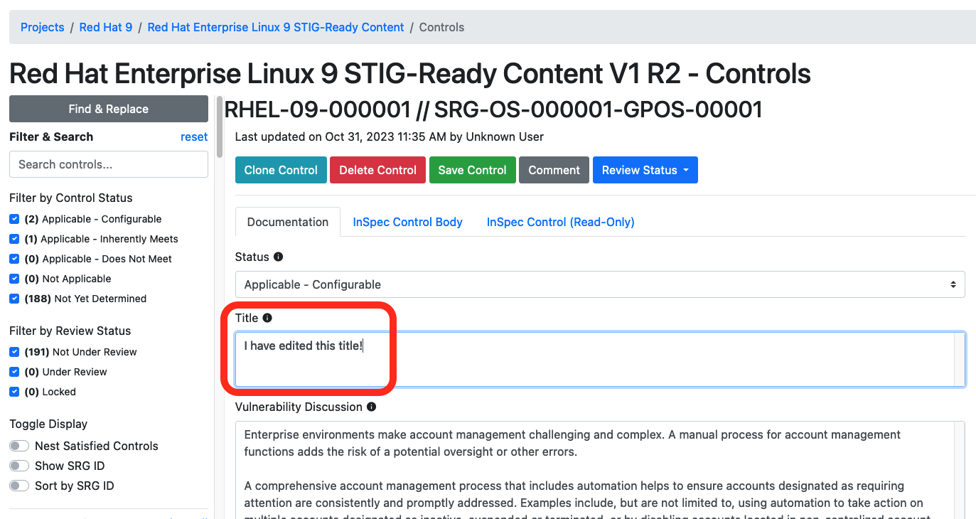Click the Toggle Display heading
The image size is (976, 519).
[48, 424]
